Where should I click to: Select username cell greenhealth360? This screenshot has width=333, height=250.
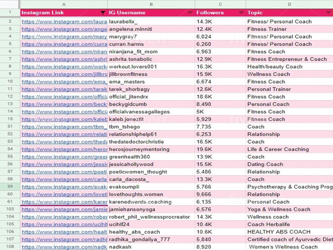[151, 157]
